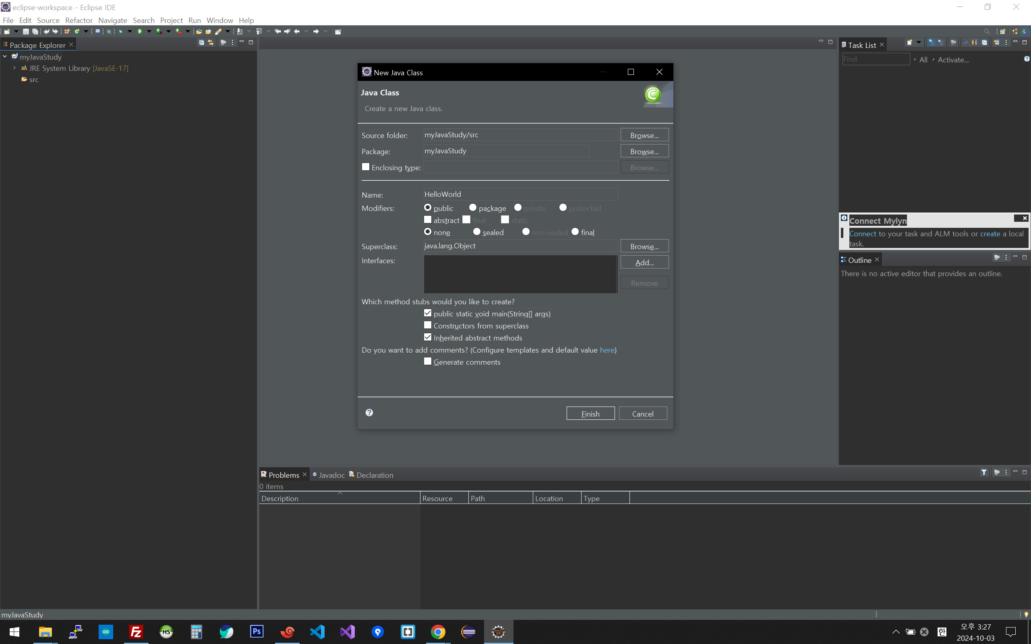The width and height of the screenshot is (1031, 644).
Task: Check Constructors from superclass option
Action: coord(428,325)
